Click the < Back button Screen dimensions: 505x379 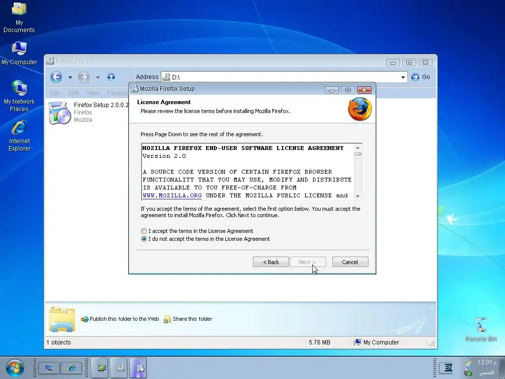pyautogui.click(x=271, y=262)
